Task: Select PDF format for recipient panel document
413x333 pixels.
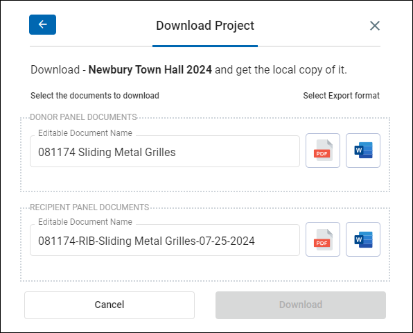Action: coord(323,239)
